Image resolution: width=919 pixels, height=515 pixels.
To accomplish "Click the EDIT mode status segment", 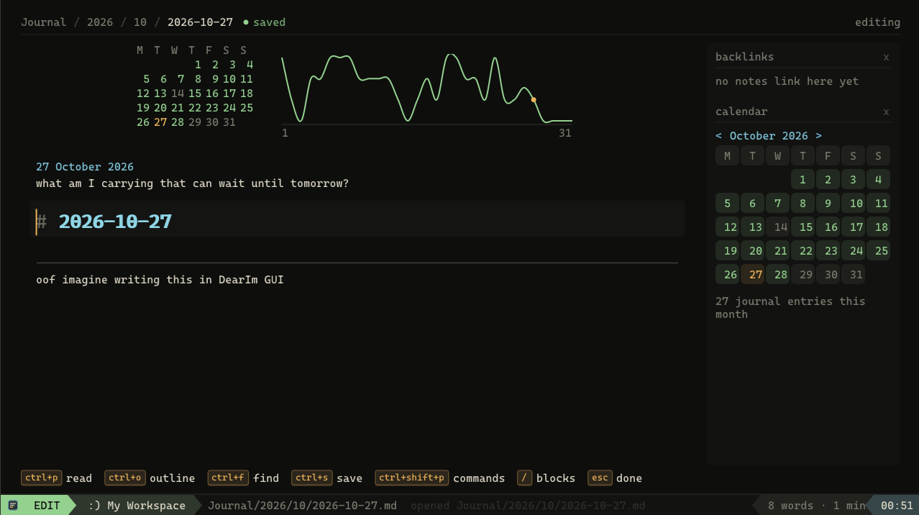I will [x=37, y=506].
